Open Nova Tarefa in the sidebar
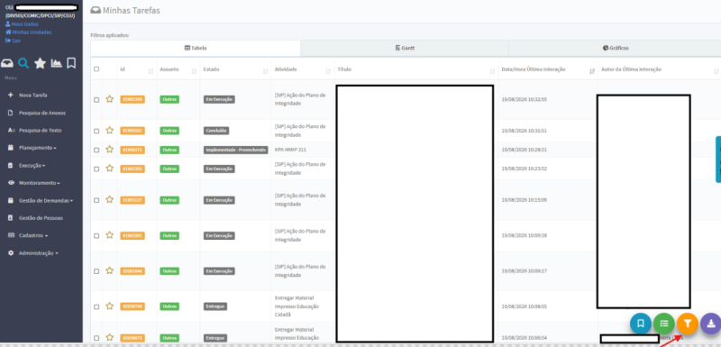Viewport: 721px width, 347px height. pos(32,96)
